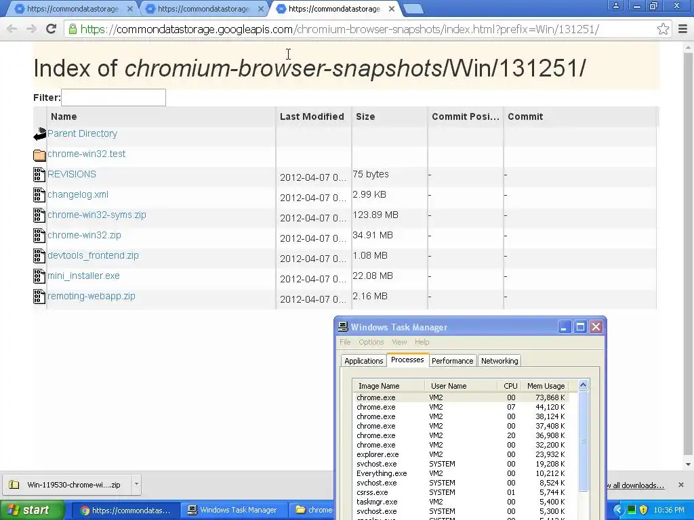Select the Processes tab in Task Manager
The image size is (694, 520).
pos(407,360)
